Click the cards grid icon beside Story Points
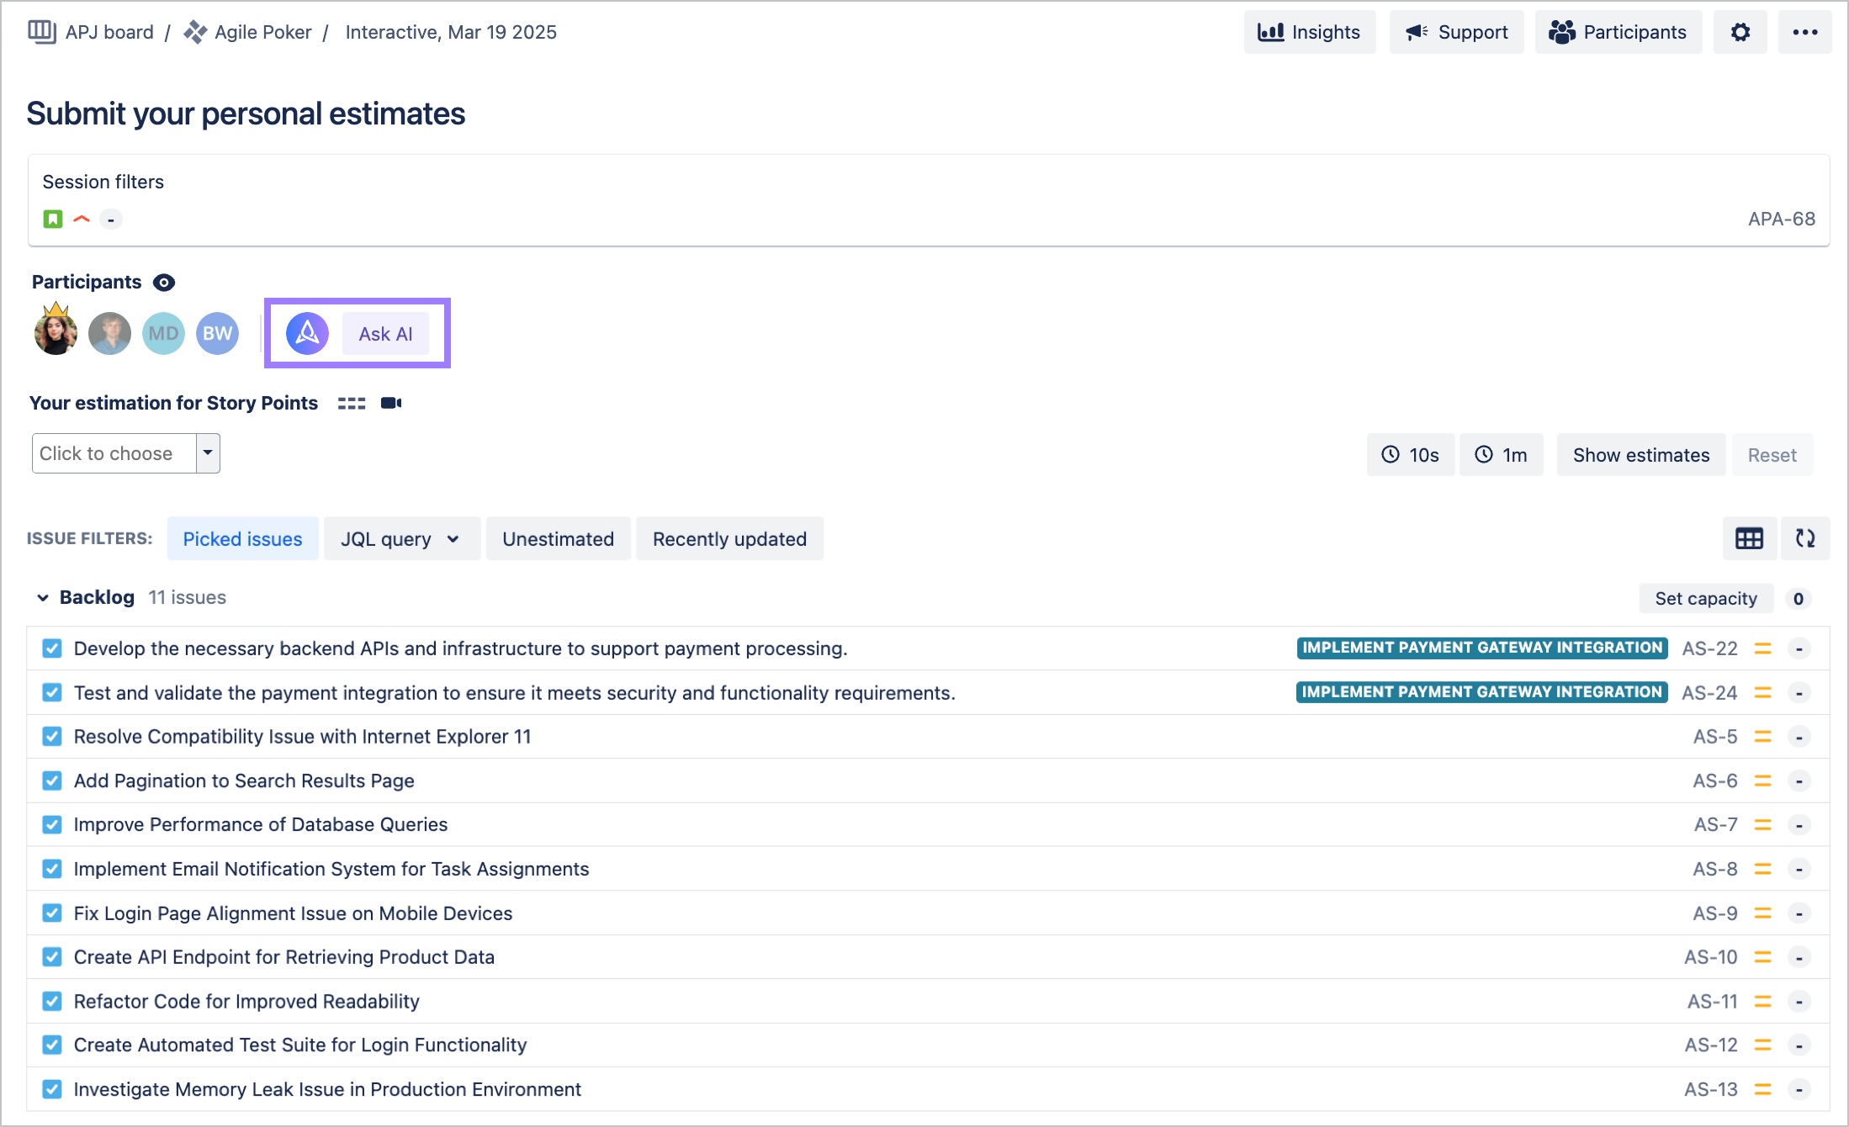The width and height of the screenshot is (1849, 1127). tap(352, 404)
